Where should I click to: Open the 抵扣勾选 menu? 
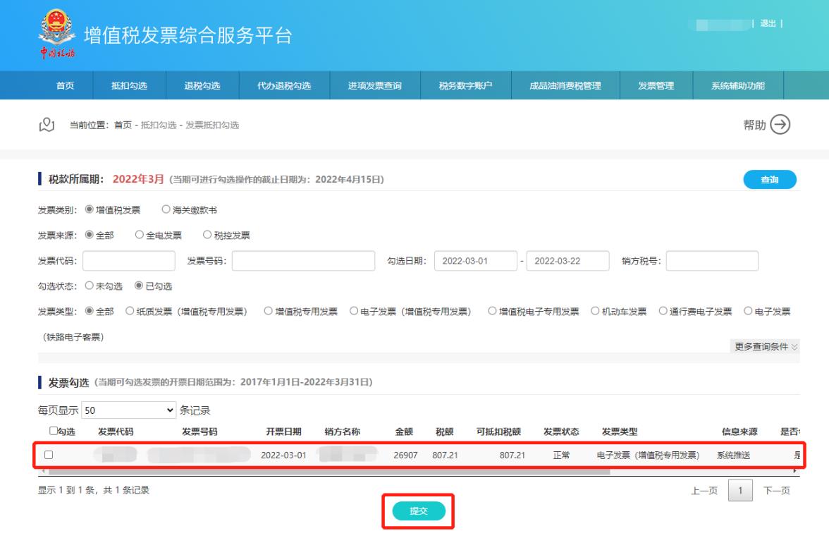[x=130, y=86]
